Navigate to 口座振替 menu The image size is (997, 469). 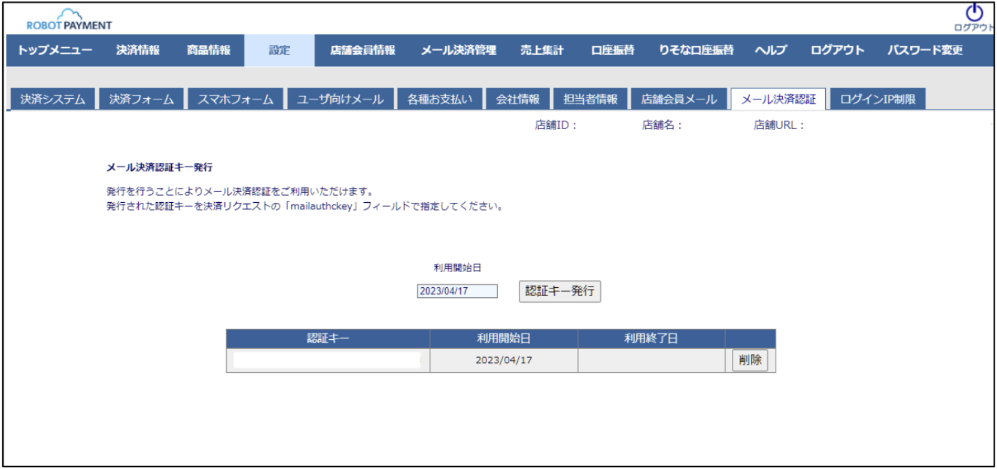tap(612, 50)
